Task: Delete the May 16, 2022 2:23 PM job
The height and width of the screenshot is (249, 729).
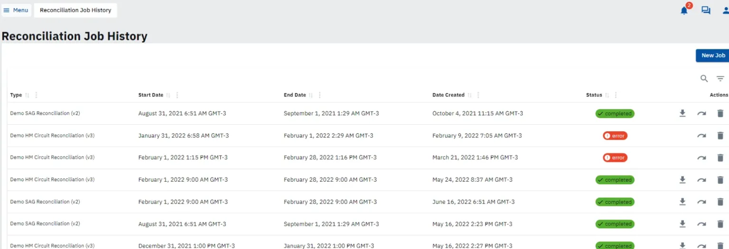Action: click(720, 224)
